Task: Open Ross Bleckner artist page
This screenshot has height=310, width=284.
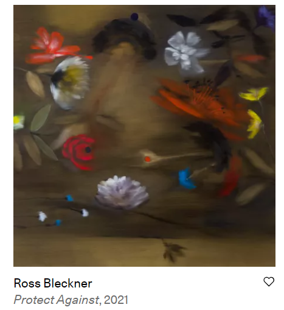Action: (53, 283)
